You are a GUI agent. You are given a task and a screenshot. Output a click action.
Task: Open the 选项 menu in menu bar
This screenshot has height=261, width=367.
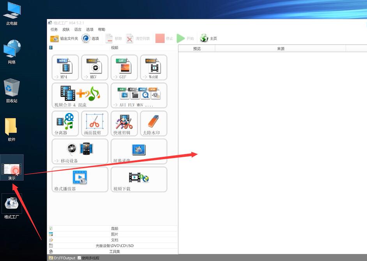(x=90, y=30)
